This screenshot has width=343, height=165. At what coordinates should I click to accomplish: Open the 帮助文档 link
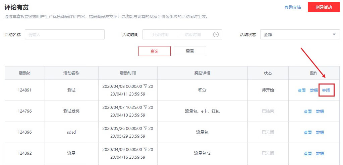(x=293, y=7)
